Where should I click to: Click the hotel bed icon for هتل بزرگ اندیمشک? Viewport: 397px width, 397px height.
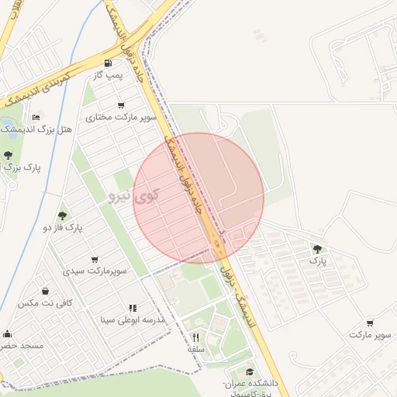pos(36,118)
